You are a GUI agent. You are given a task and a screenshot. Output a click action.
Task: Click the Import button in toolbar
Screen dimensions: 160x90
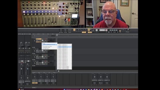click(65, 29)
